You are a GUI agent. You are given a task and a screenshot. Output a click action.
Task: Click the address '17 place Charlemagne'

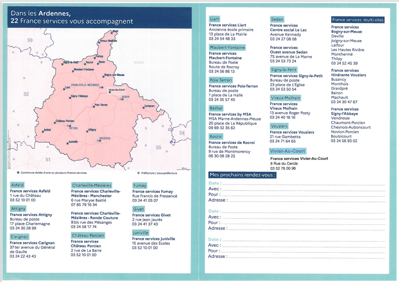[30, 224]
